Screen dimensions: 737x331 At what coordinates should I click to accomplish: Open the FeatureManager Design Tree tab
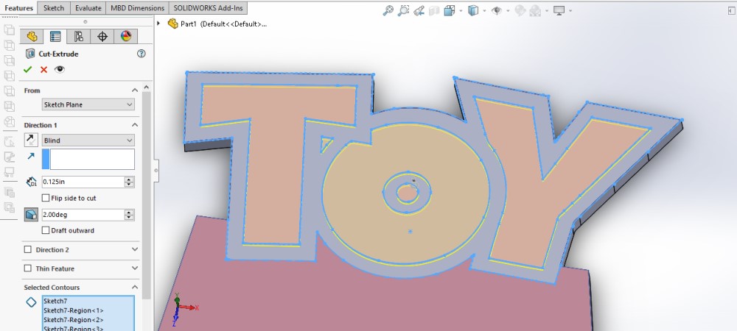[32, 36]
